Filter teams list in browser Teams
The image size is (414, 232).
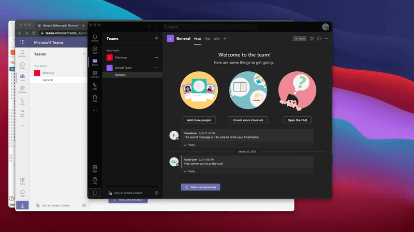pos(84,54)
